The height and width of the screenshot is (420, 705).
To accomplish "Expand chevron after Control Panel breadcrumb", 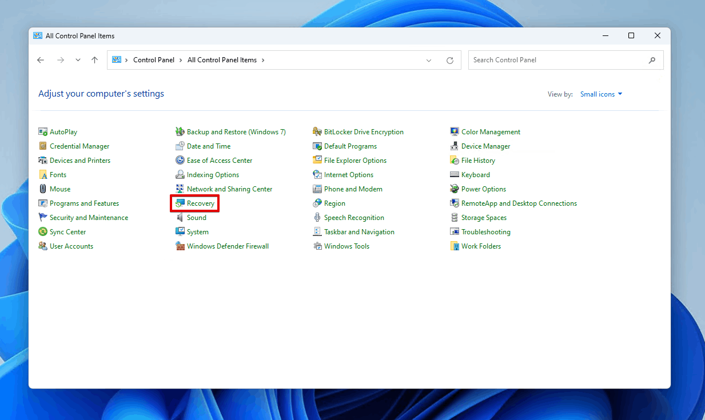I will (181, 60).
